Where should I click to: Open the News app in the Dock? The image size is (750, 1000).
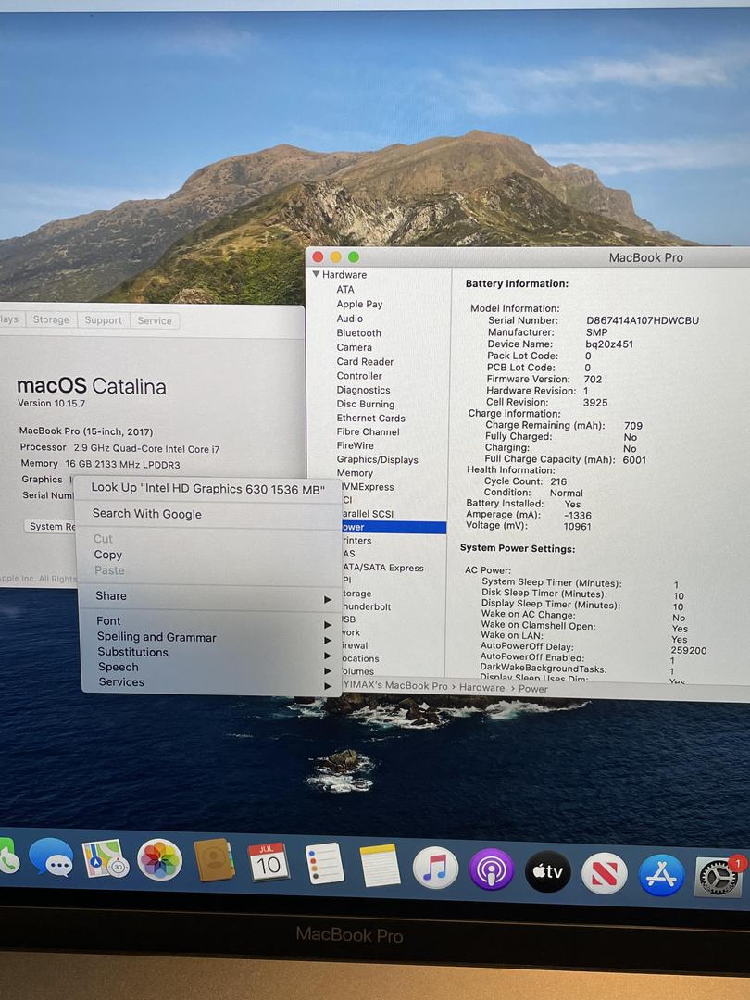click(x=604, y=873)
